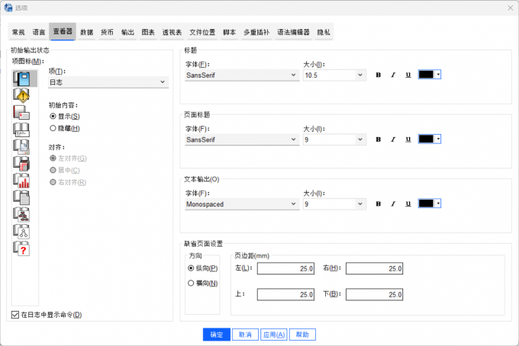The image size is (519, 346).
Task: Toggle italic for 文本输出 font
Action: (393, 204)
